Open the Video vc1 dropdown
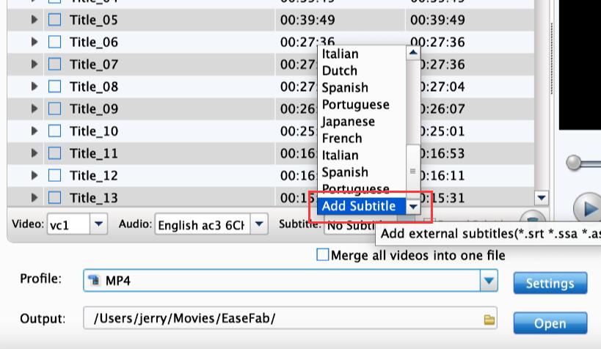This screenshot has height=349, width=601. [x=99, y=224]
